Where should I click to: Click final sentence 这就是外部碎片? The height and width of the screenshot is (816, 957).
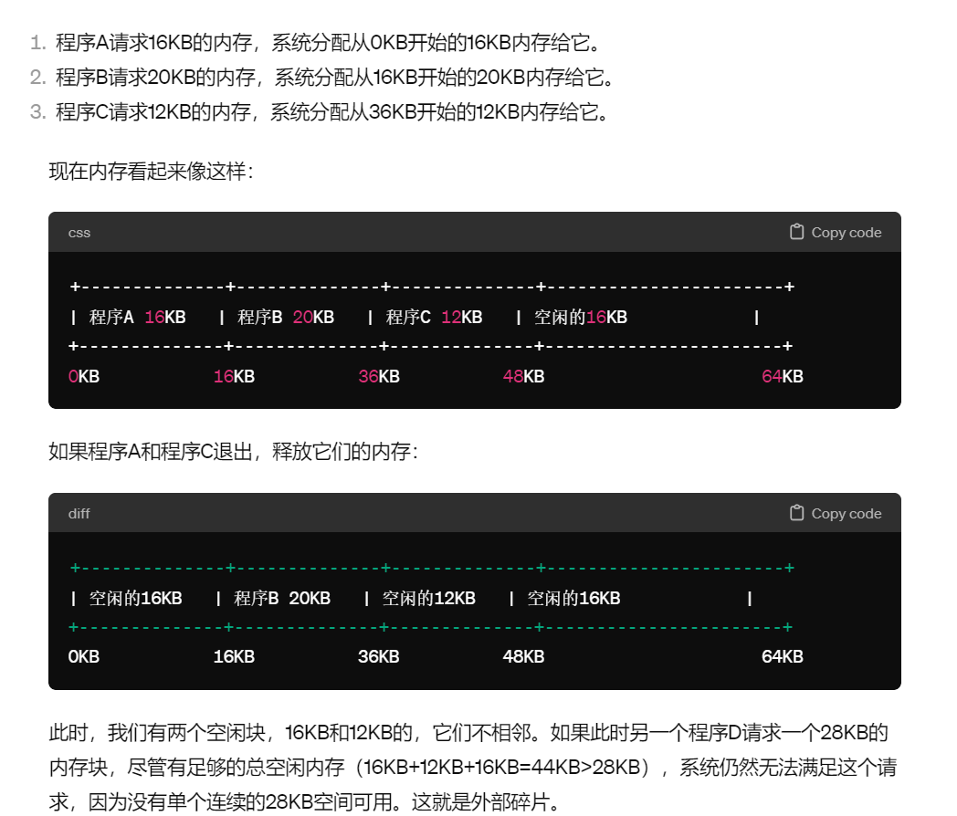click(486, 802)
